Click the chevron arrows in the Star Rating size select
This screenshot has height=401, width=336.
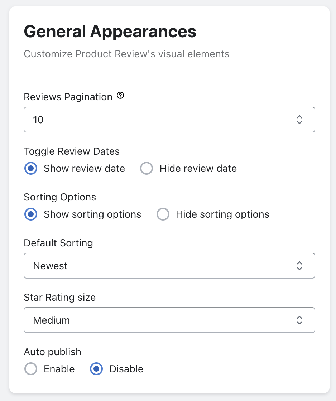(299, 320)
